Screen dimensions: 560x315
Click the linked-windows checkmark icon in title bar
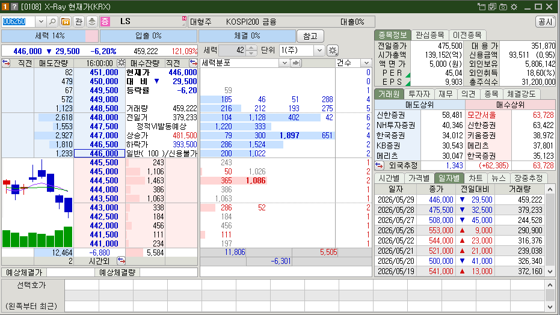pyautogui.click(x=492, y=7)
